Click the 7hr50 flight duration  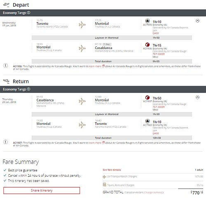[157, 98]
